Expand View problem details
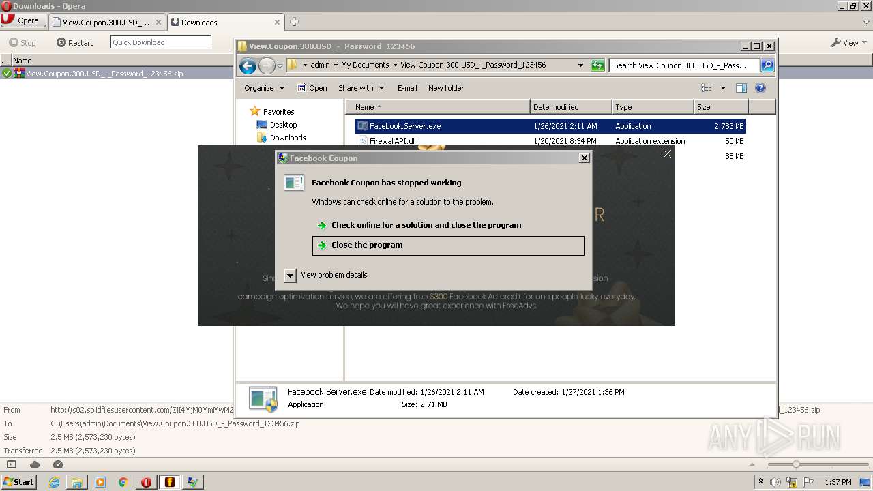This screenshot has width=873, height=491. click(x=326, y=275)
